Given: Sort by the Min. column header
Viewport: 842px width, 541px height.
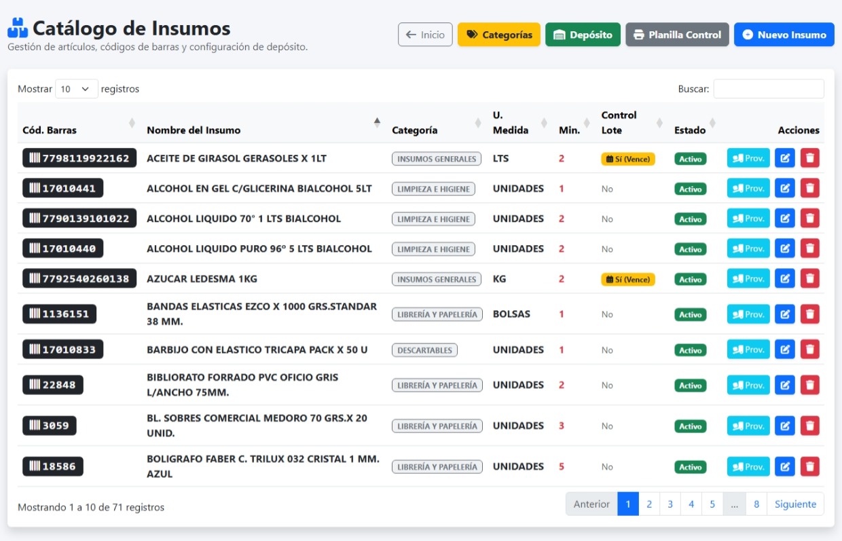Looking at the screenshot, I should pyautogui.click(x=574, y=123).
